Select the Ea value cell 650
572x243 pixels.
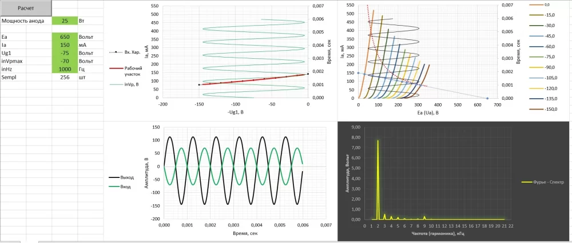tap(64, 37)
